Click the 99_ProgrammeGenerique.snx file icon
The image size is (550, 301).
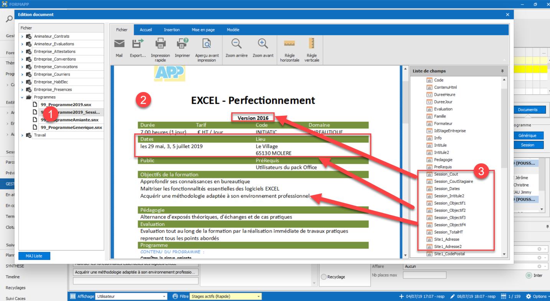pyautogui.click(x=35, y=127)
